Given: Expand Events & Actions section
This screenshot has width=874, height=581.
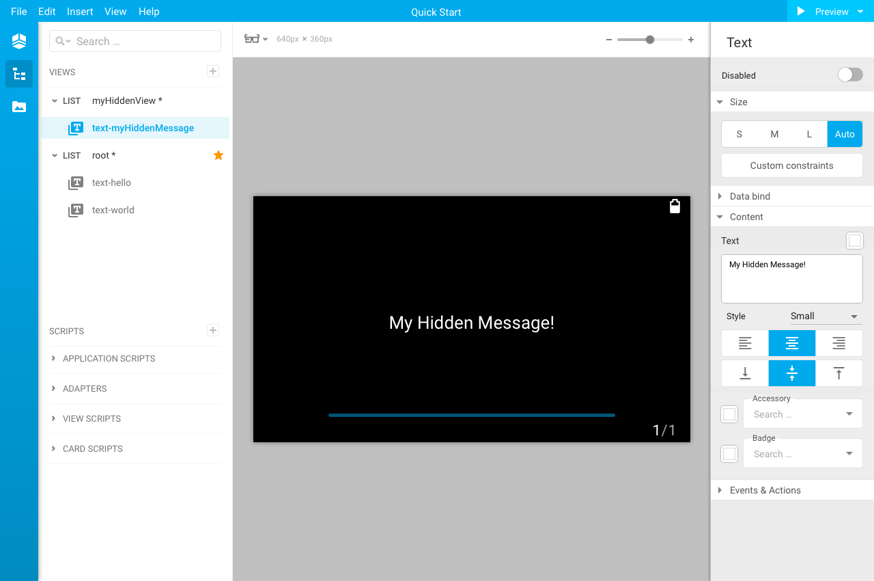Looking at the screenshot, I should [720, 490].
